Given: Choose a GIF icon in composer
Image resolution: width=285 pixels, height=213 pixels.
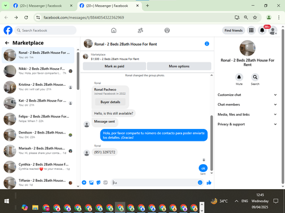Looking at the screenshot, I should [105, 182].
